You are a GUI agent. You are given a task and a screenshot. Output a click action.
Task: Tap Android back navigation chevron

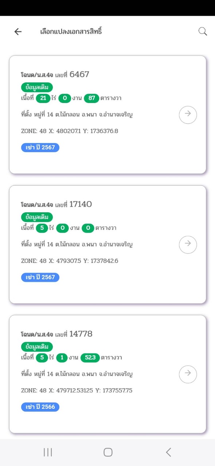tap(168, 452)
